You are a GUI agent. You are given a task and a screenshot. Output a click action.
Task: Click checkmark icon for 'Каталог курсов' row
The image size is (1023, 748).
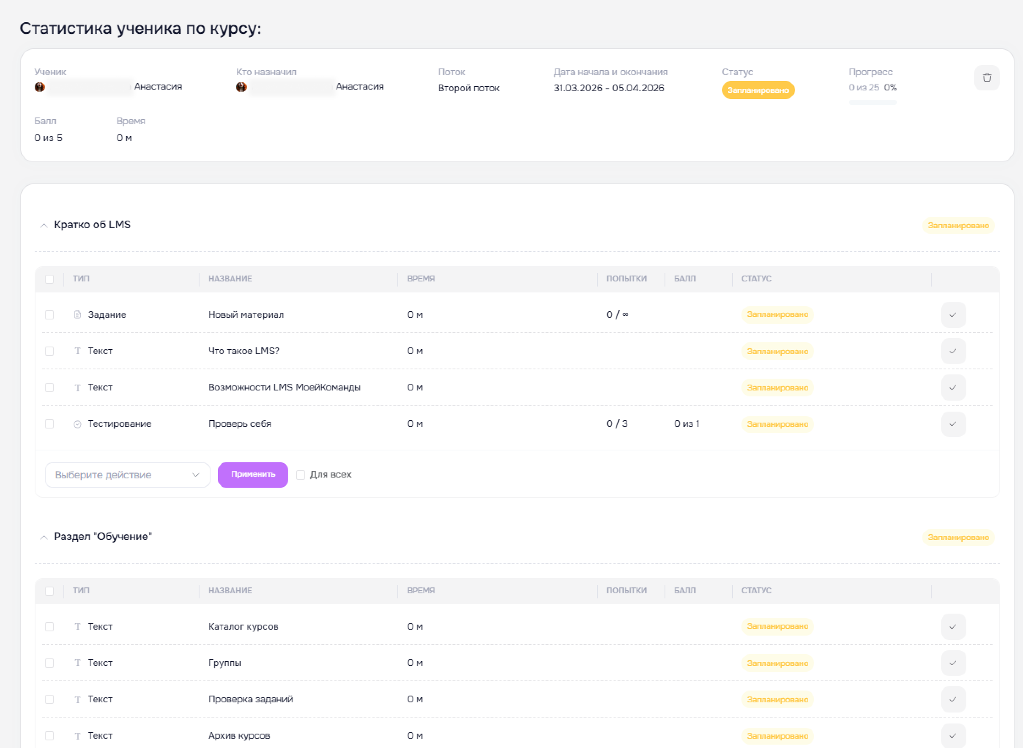[953, 627]
